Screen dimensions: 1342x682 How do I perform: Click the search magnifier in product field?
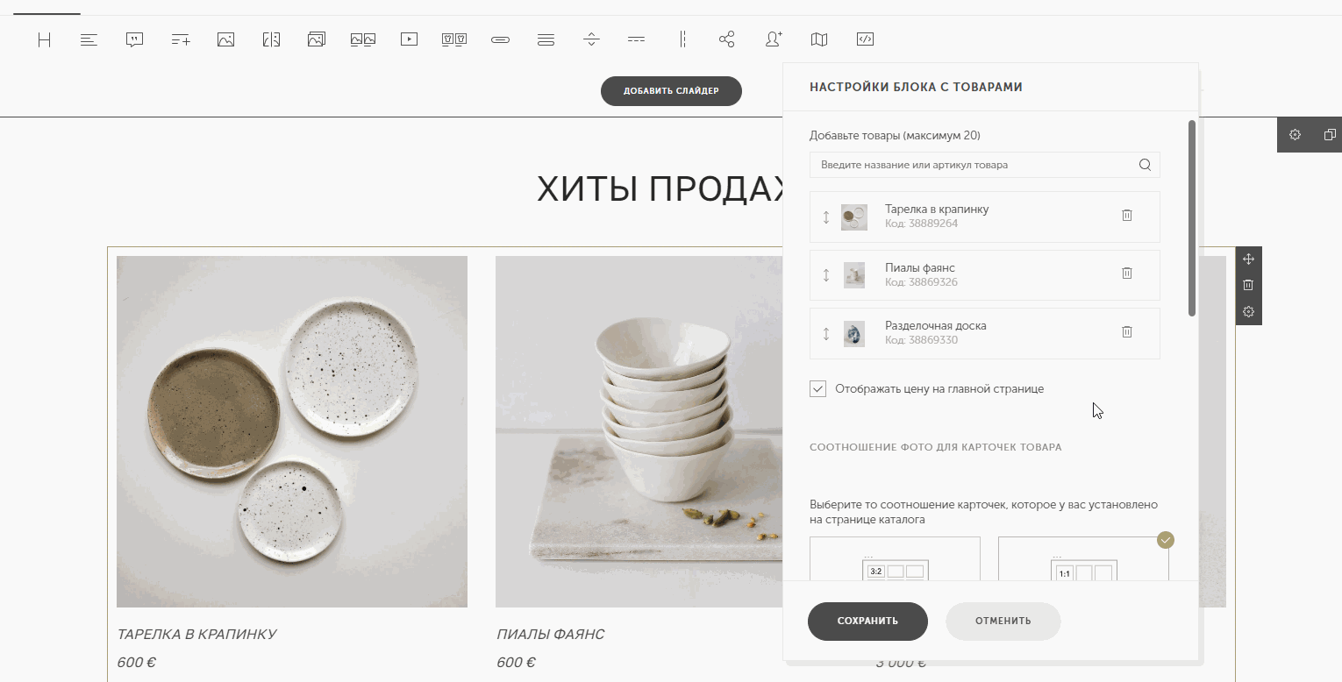(1145, 165)
